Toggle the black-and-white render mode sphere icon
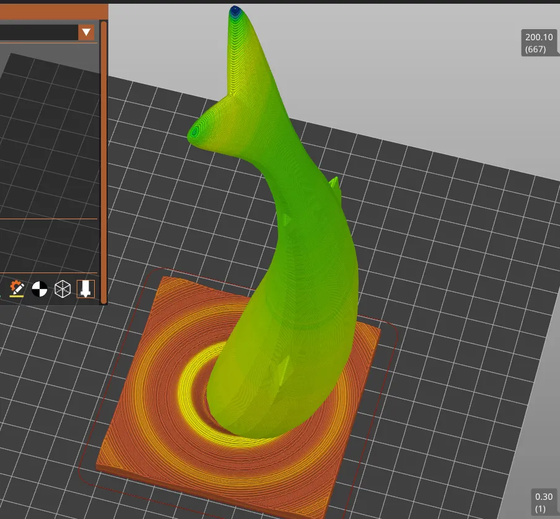The width and height of the screenshot is (560, 519). (x=39, y=288)
